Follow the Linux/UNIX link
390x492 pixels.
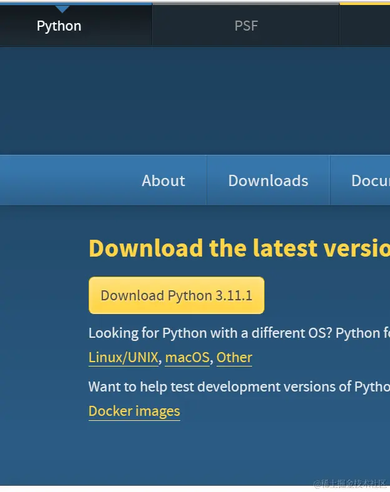pos(124,358)
